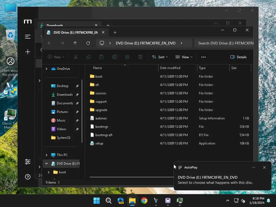
Task: Click the search DVD Drive field
Action: point(224,43)
